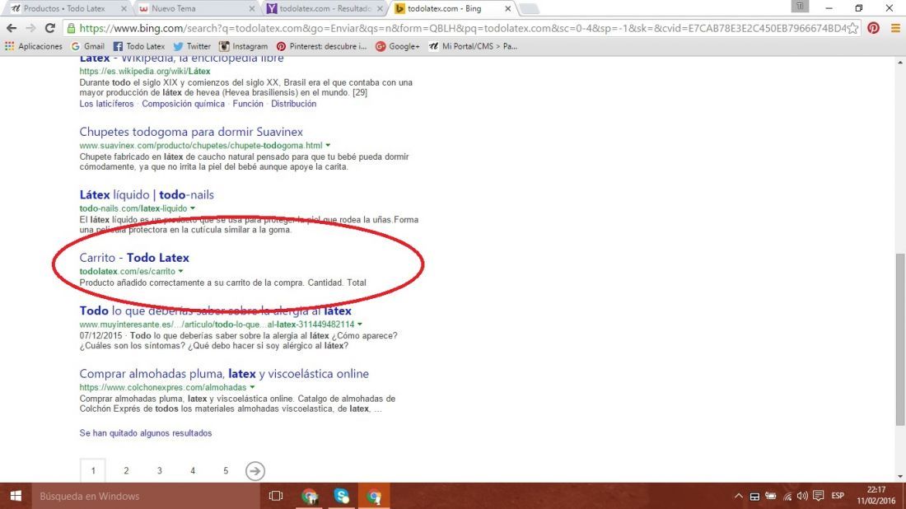Expand dropdown next to todolatex.com/es/carrito URL

181,271
